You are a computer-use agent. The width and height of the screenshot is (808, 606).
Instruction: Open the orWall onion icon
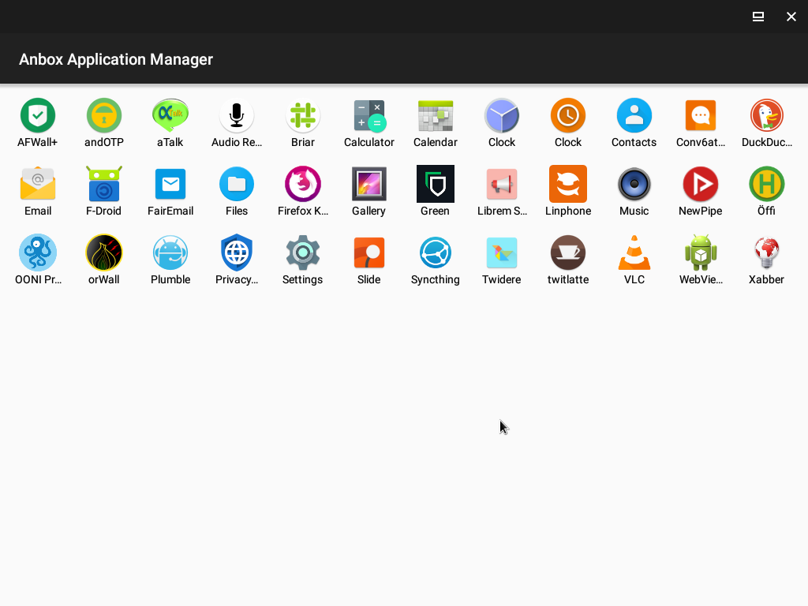click(104, 253)
